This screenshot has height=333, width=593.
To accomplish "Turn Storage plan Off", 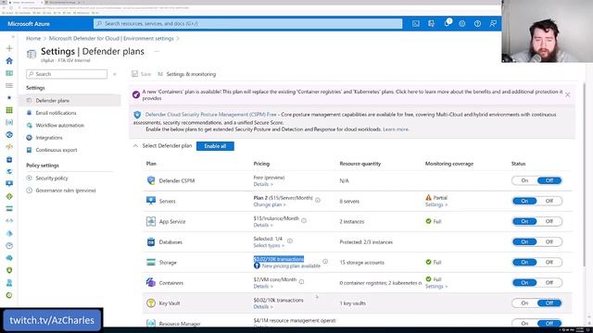I will pos(549,262).
